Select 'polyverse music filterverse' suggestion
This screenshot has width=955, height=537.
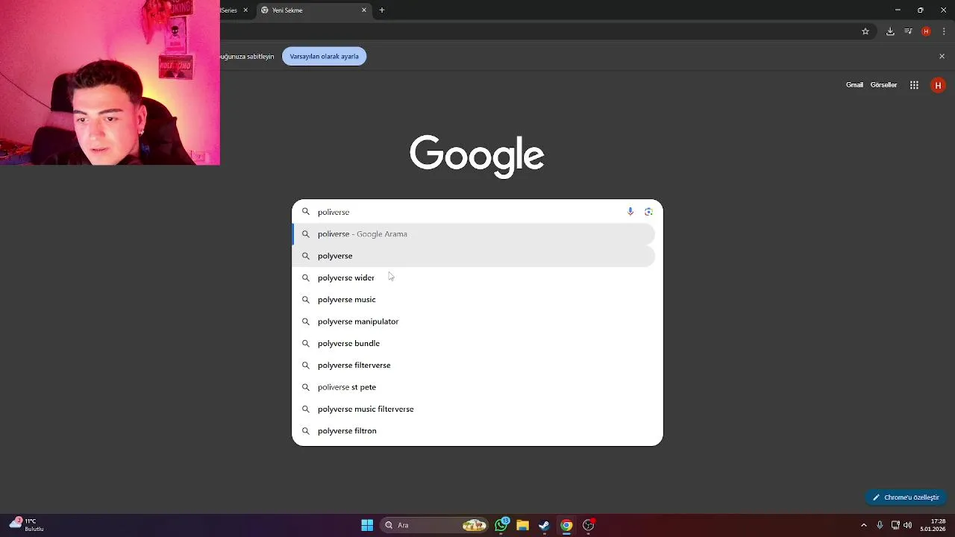pyautogui.click(x=475, y=409)
